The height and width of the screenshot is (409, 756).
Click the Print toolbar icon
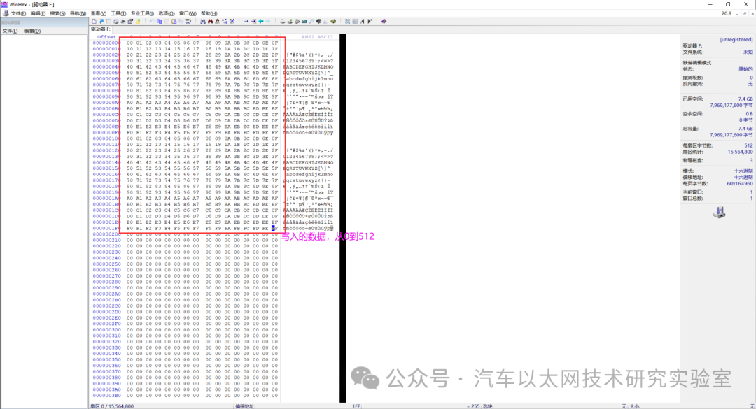116,21
